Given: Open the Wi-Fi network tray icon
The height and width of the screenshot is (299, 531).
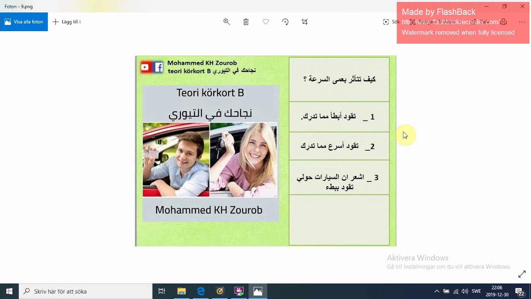Looking at the screenshot, I should pyautogui.click(x=456, y=291).
